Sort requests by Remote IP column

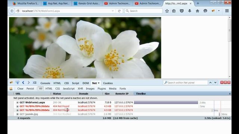tap(122, 94)
